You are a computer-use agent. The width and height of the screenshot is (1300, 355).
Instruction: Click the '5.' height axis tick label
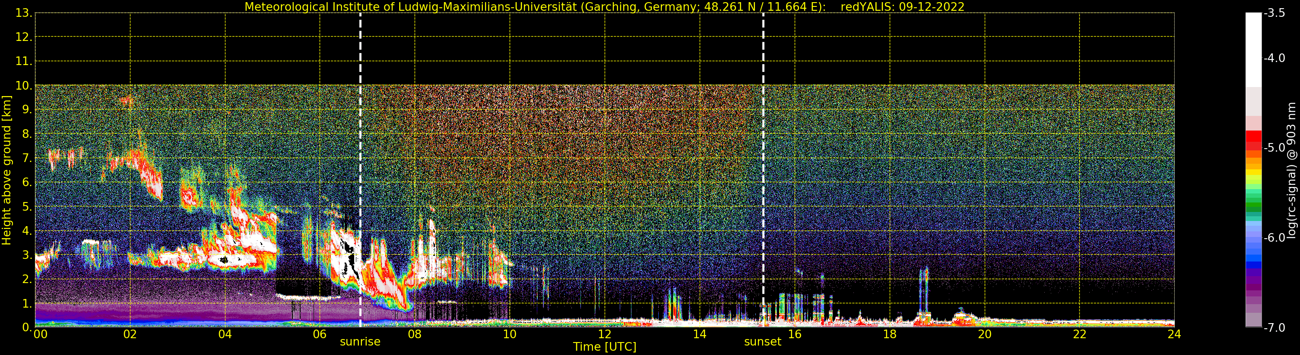27,206
